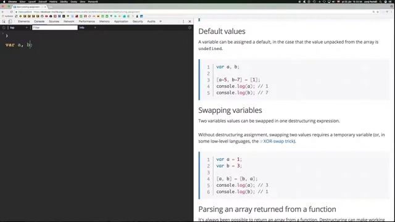The width and height of the screenshot is (395, 222).
Task: Focus the console Filter input field
Action: [x=55, y=28]
